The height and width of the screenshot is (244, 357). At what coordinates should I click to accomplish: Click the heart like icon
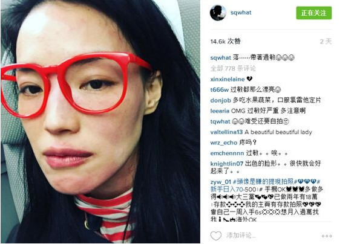(x=216, y=236)
